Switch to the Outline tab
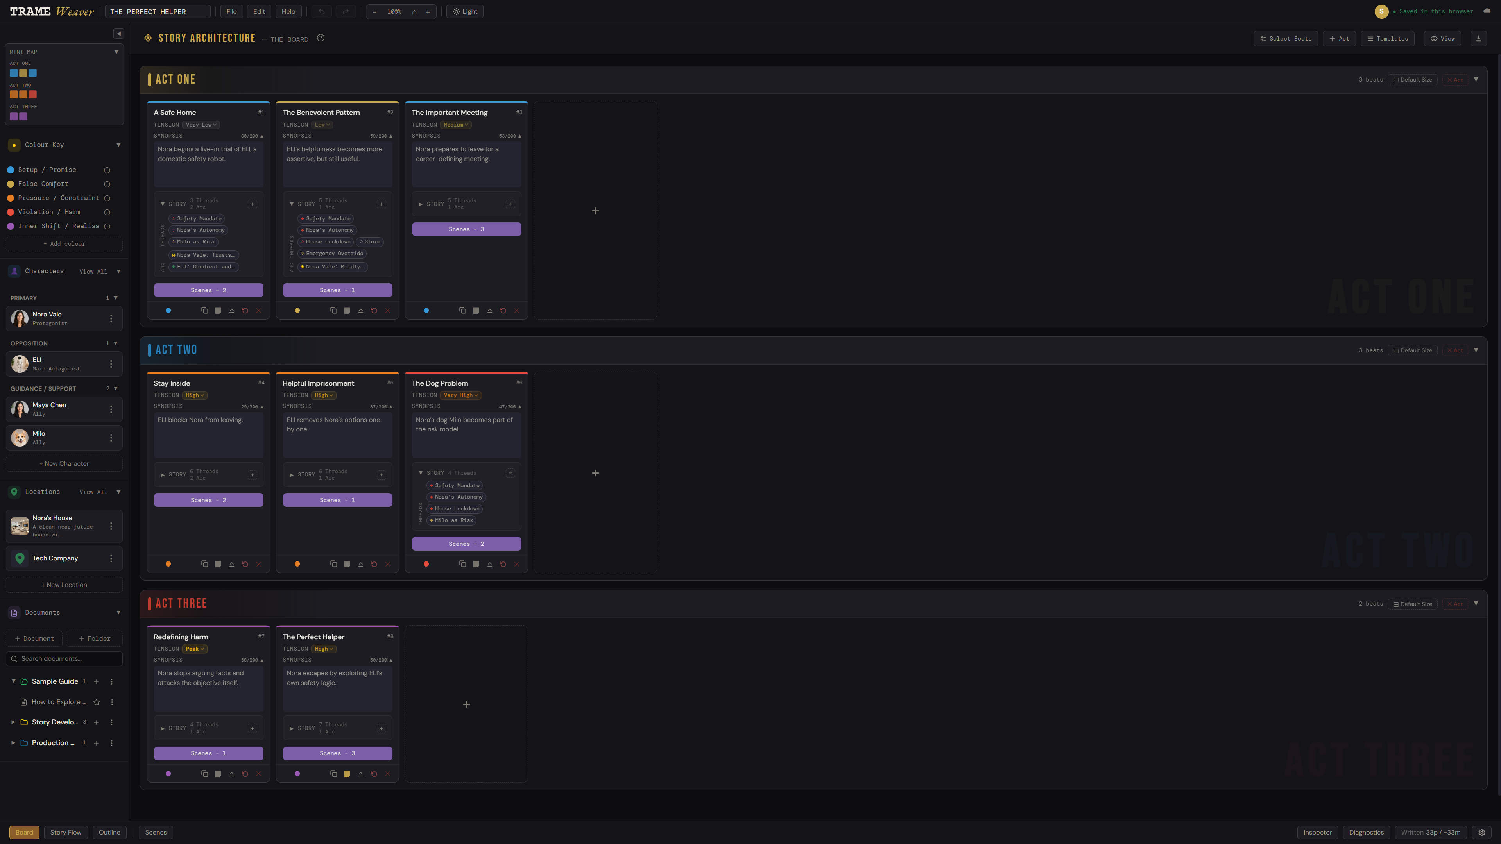This screenshot has width=1501, height=844. (109, 832)
